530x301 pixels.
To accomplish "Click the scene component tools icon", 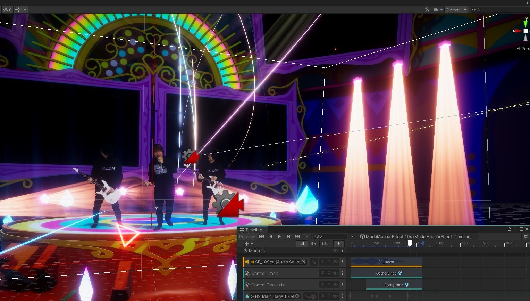I will tap(427, 10).
